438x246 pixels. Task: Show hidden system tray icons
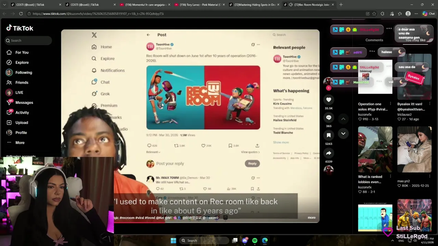coord(392,241)
